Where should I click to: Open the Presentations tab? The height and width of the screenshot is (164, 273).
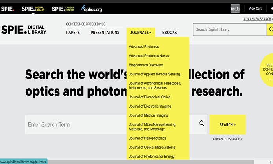tap(105, 33)
